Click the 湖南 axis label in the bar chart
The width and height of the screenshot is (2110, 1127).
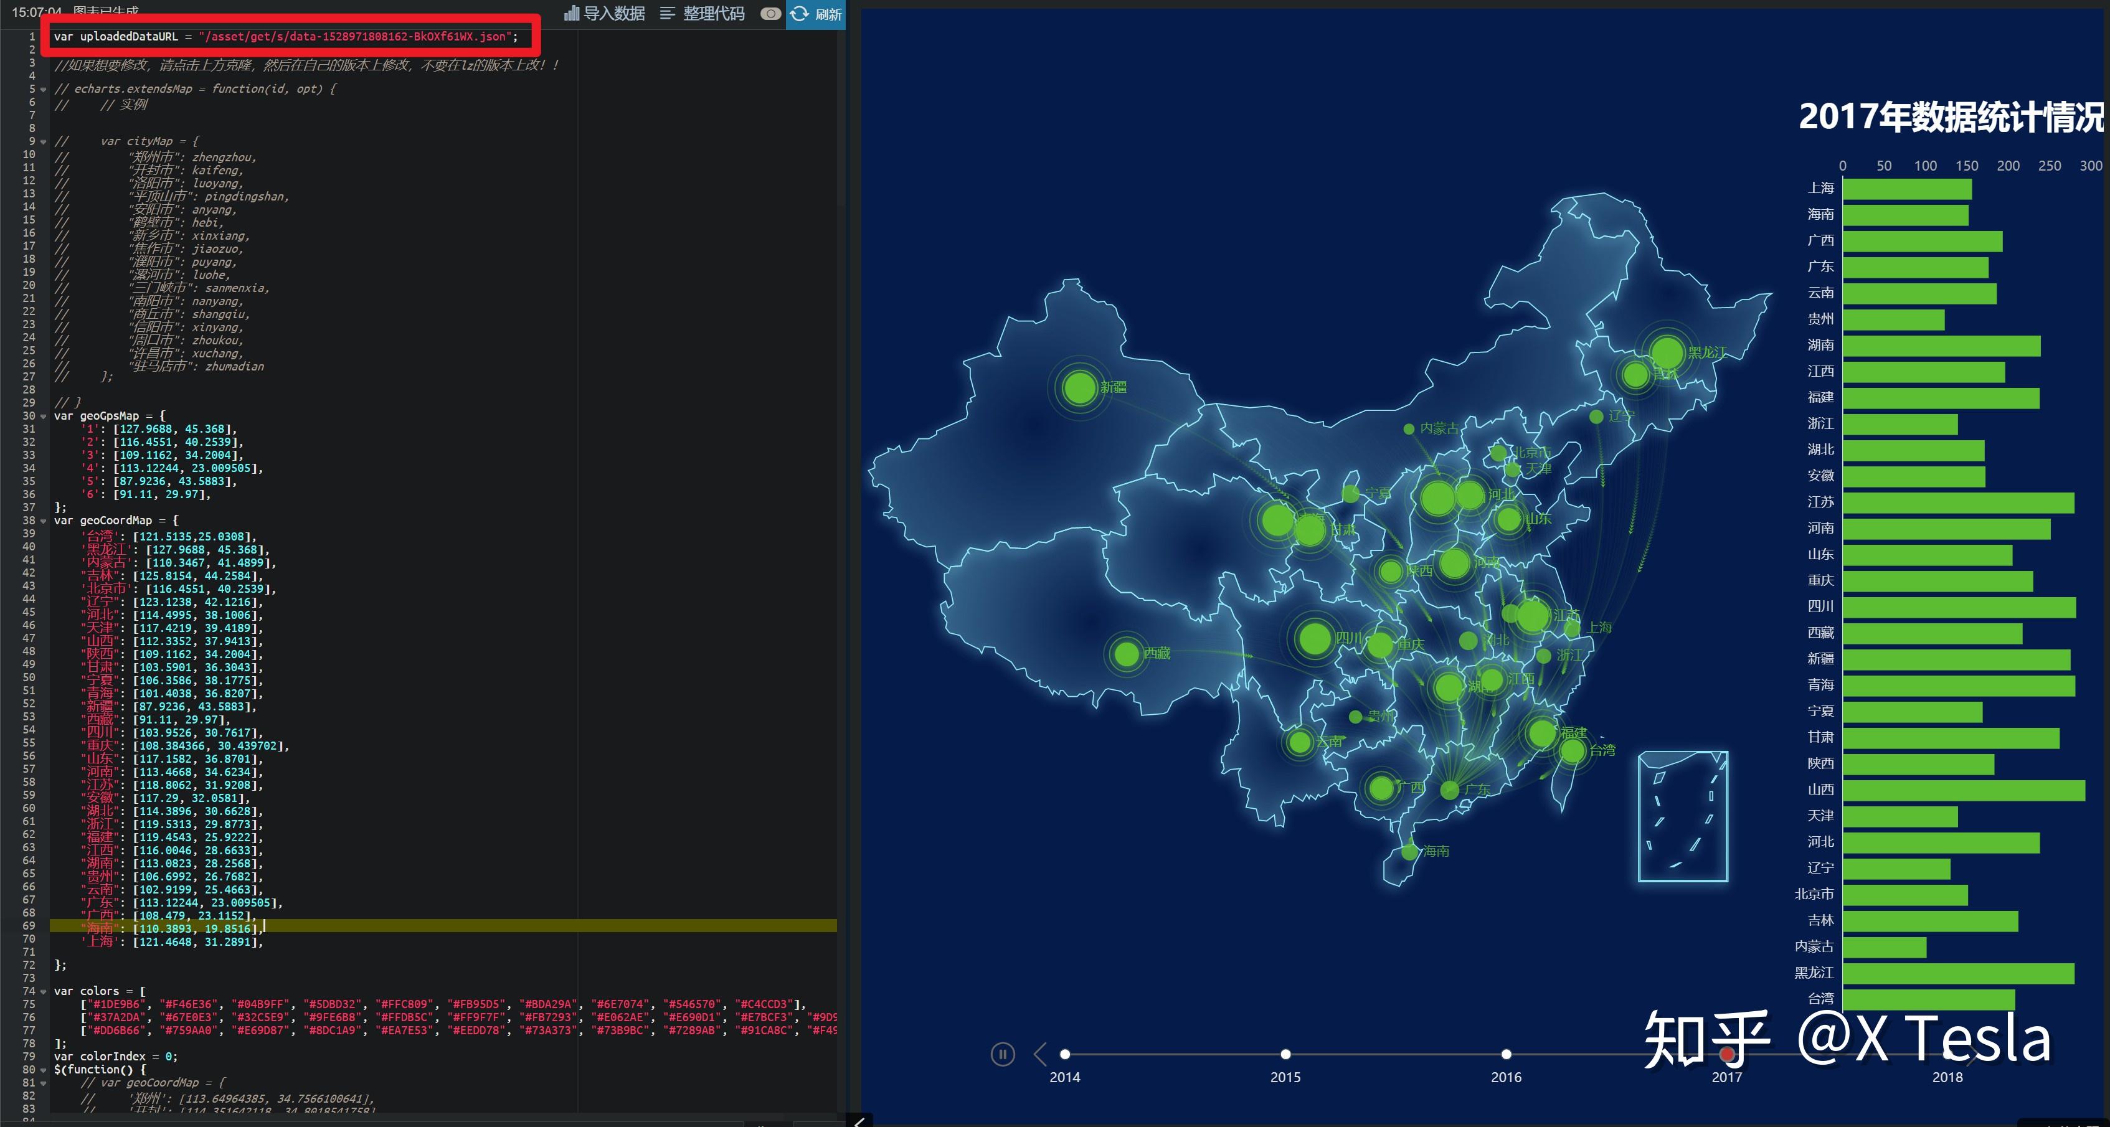(1820, 346)
